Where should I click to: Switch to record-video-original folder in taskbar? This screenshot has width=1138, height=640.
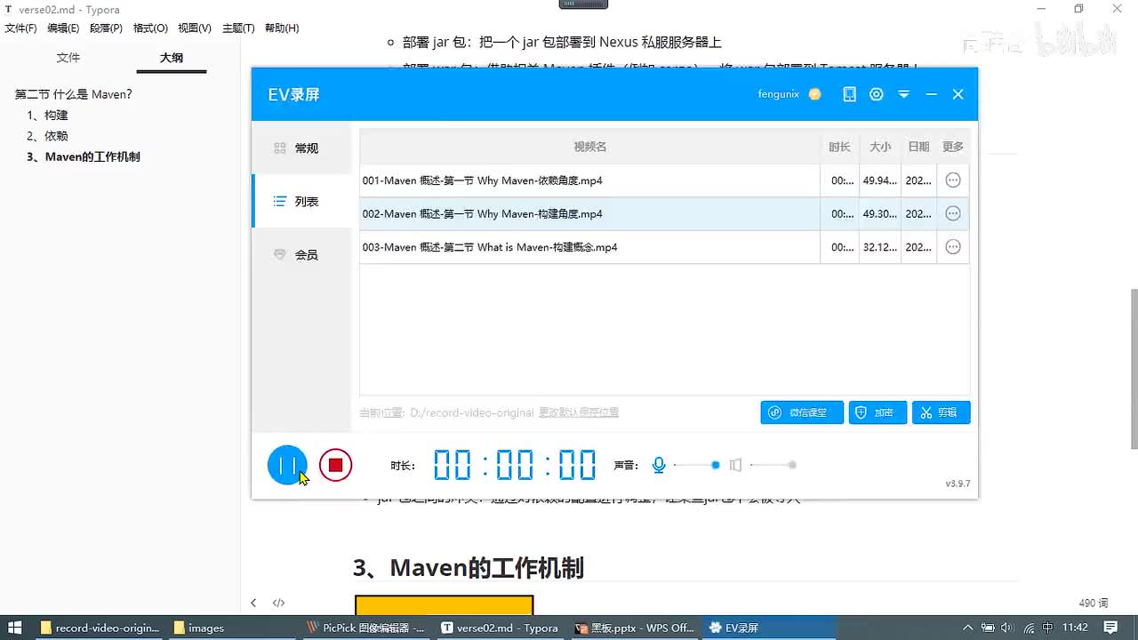(x=99, y=628)
